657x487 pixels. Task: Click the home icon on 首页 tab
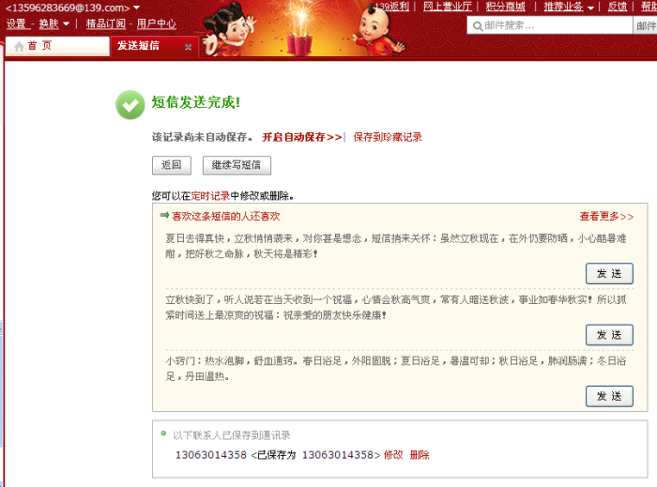tap(20, 46)
